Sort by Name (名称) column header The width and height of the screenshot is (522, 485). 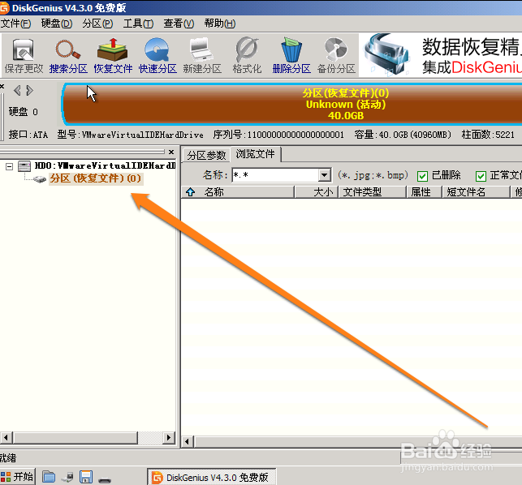pos(238,192)
